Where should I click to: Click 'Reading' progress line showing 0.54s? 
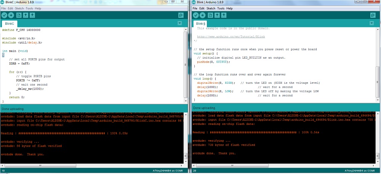tap(256, 132)
